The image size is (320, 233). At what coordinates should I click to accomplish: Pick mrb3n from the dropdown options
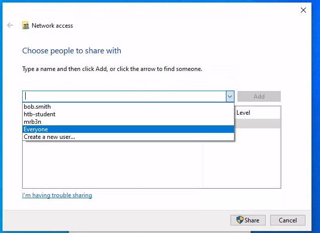32,122
